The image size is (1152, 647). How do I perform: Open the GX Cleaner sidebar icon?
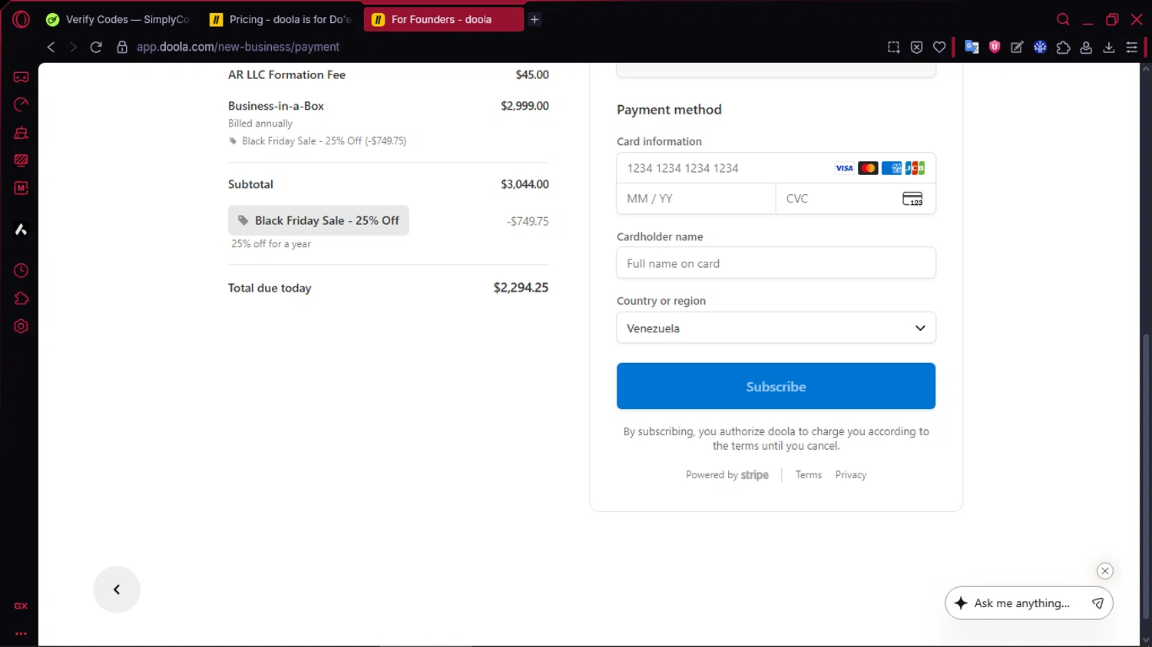click(x=21, y=133)
